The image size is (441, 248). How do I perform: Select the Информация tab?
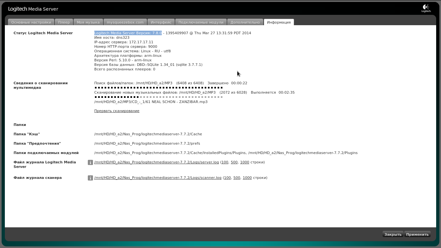[279, 22]
